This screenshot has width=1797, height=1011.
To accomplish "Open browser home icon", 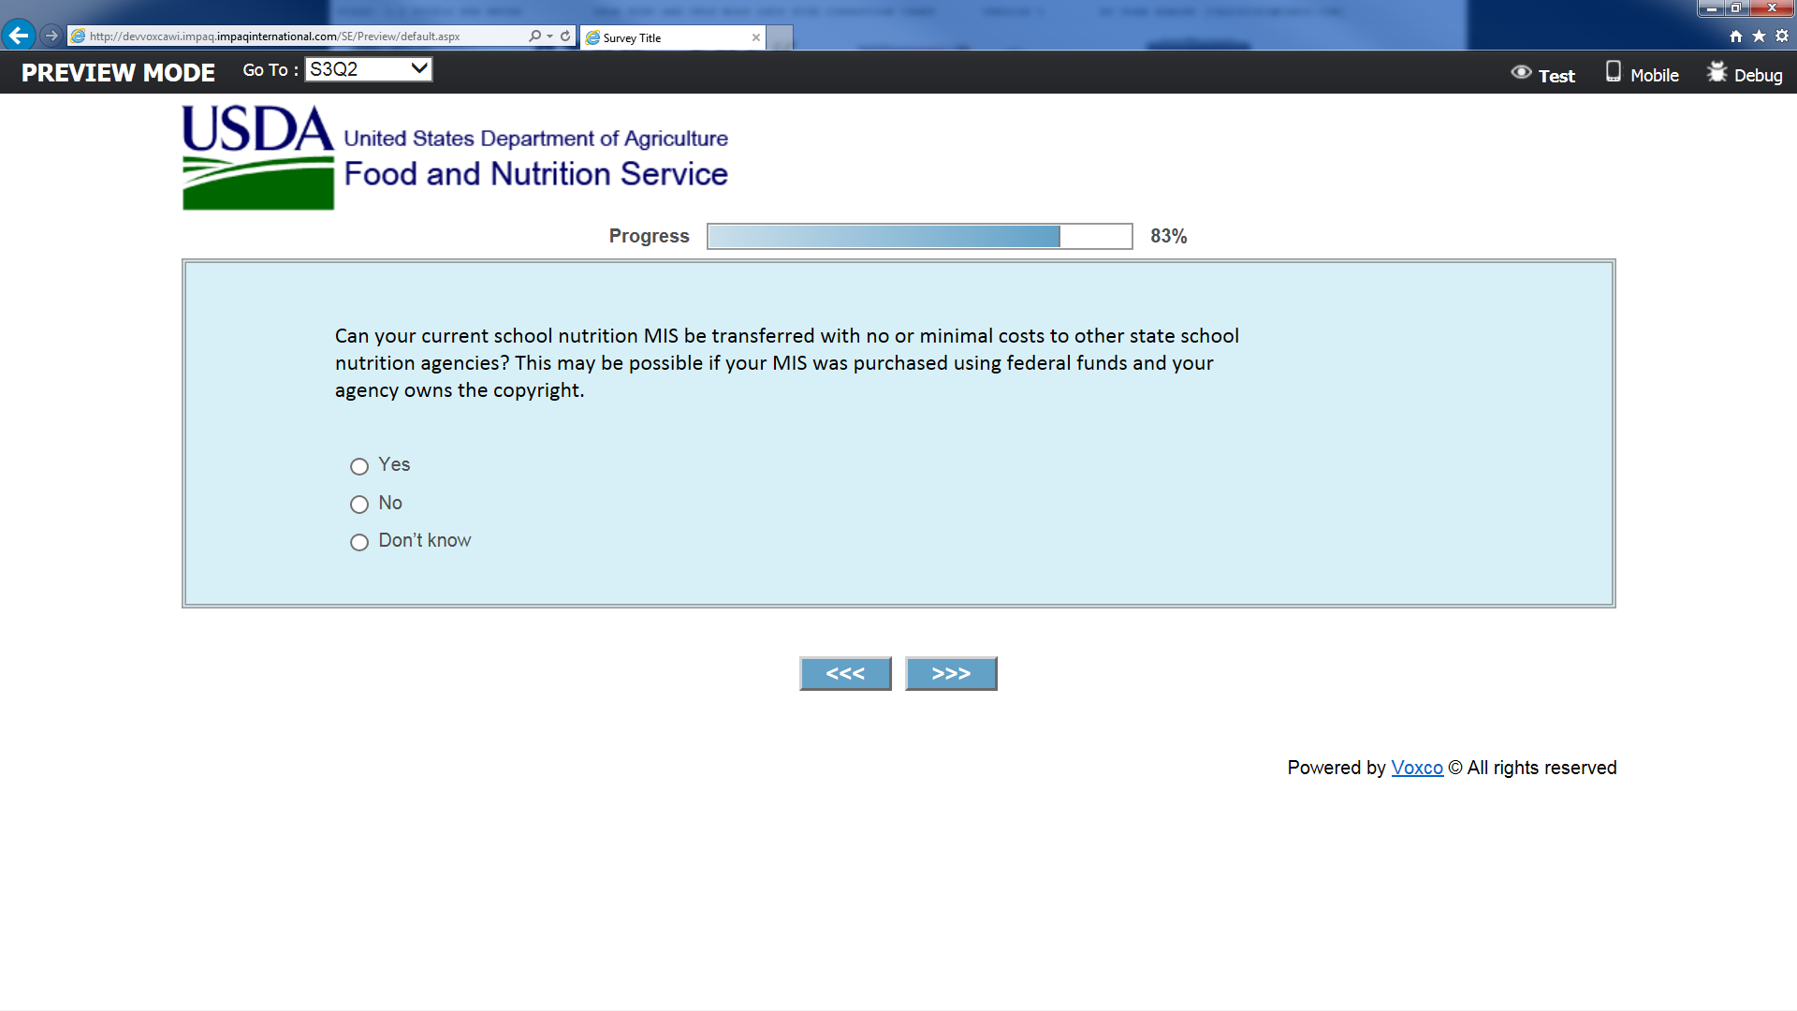I will [x=1736, y=36].
